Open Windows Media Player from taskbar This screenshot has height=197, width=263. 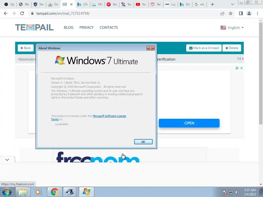coord(39,192)
